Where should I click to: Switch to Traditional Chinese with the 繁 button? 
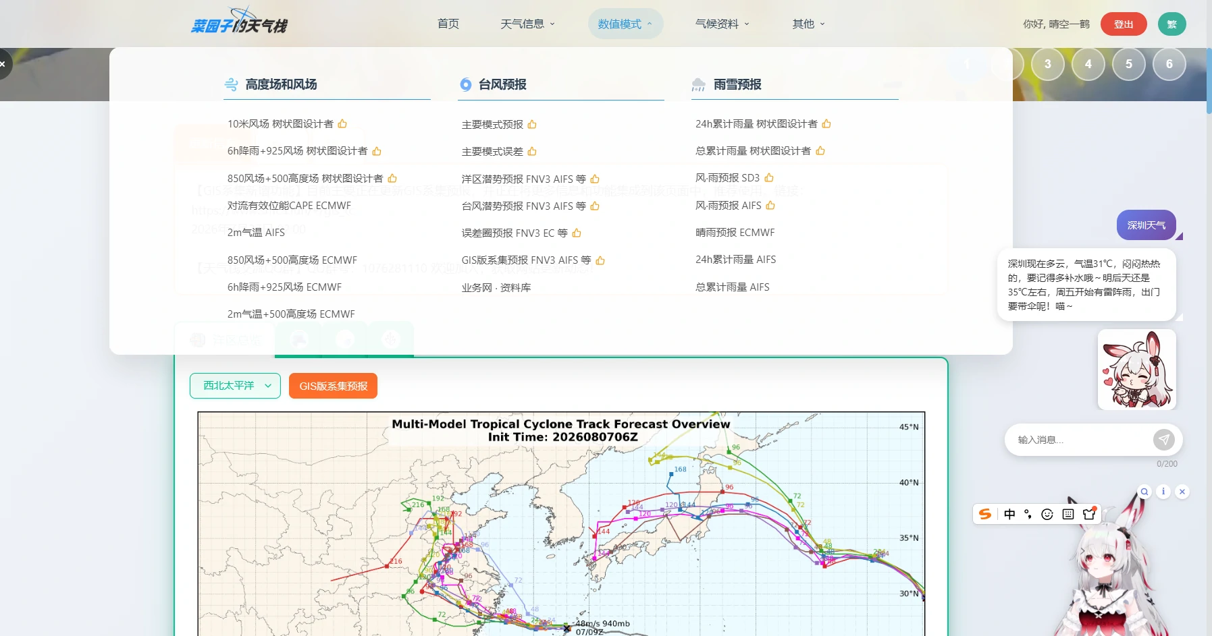1172,24
